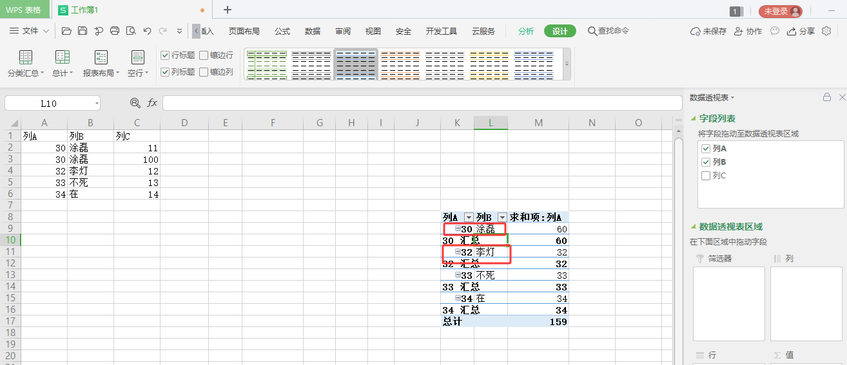Click the 设计 tab
Viewport: 847px width, 365px height.
pyautogui.click(x=560, y=31)
